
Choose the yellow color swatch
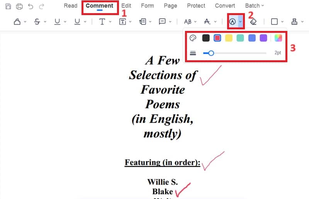tap(229, 38)
